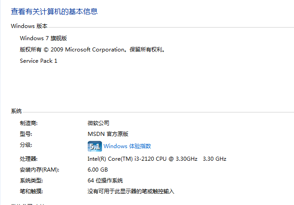
Task: Click the 处理器 label
Action: click(x=29, y=159)
